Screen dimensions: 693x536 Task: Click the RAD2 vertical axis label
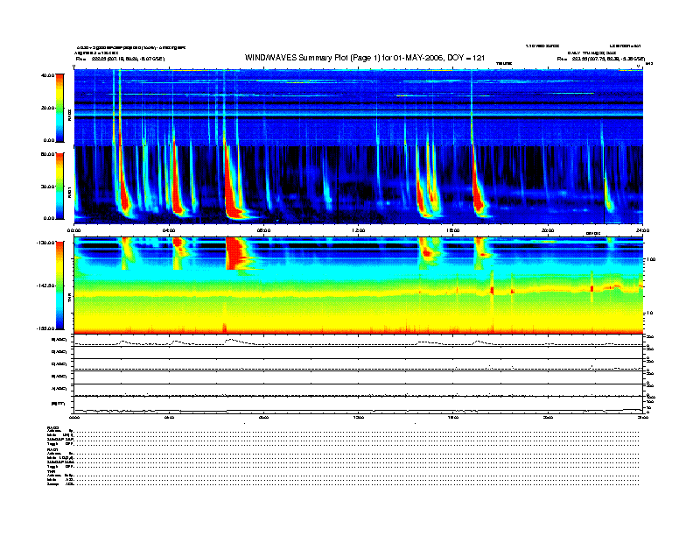(69, 115)
